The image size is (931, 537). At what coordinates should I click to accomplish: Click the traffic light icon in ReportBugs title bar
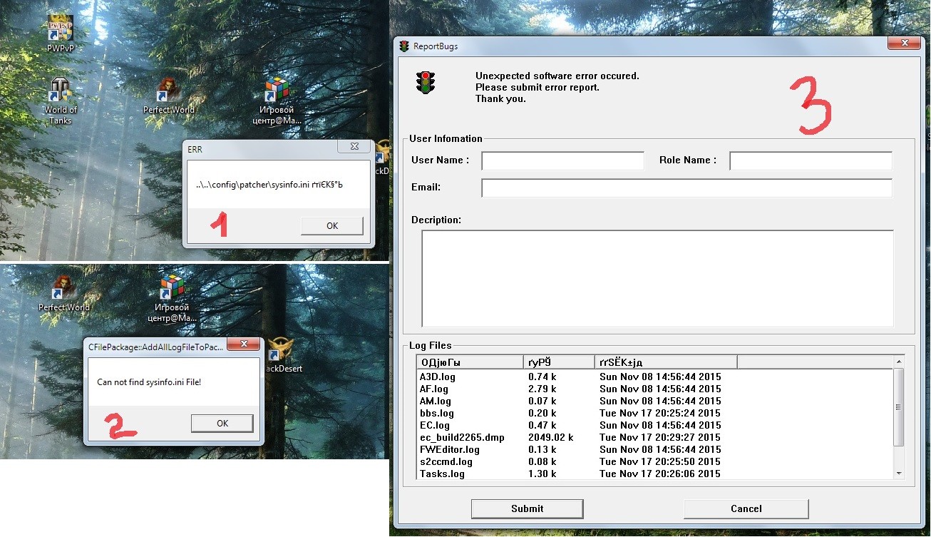click(404, 46)
